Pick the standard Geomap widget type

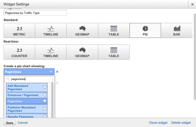point(82,31)
